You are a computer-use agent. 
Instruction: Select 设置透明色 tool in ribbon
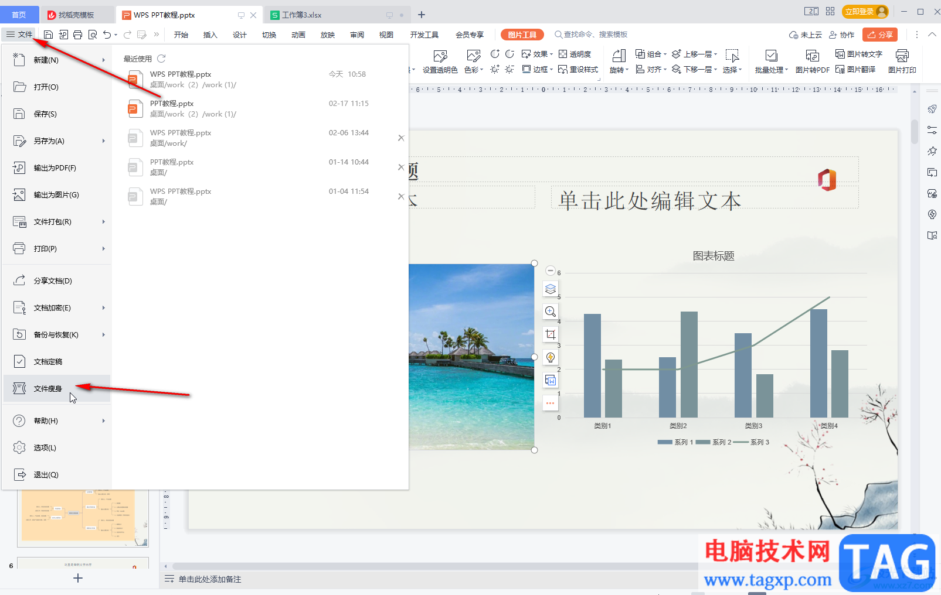(x=440, y=62)
